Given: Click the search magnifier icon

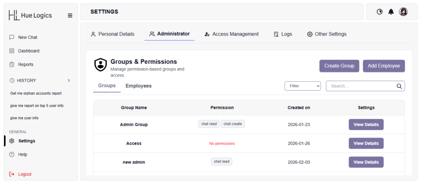Looking at the screenshot, I should coord(399,86).
